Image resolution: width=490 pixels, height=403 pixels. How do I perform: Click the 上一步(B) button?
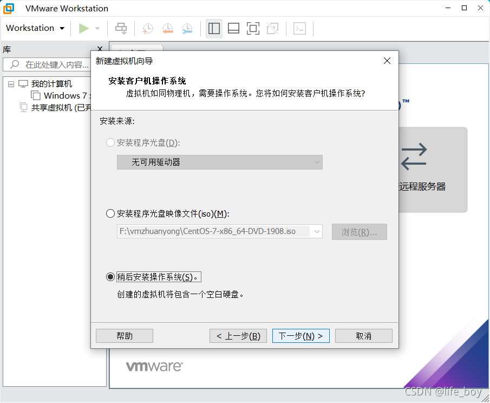(x=238, y=336)
